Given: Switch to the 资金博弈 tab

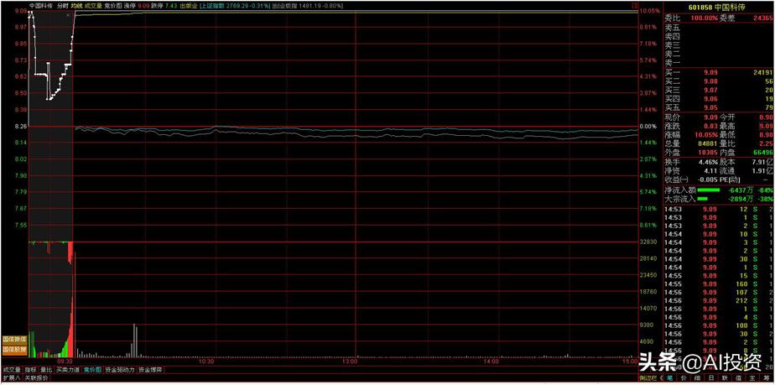Looking at the screenshot, I should pyautogui.click(x=150, y=369).
